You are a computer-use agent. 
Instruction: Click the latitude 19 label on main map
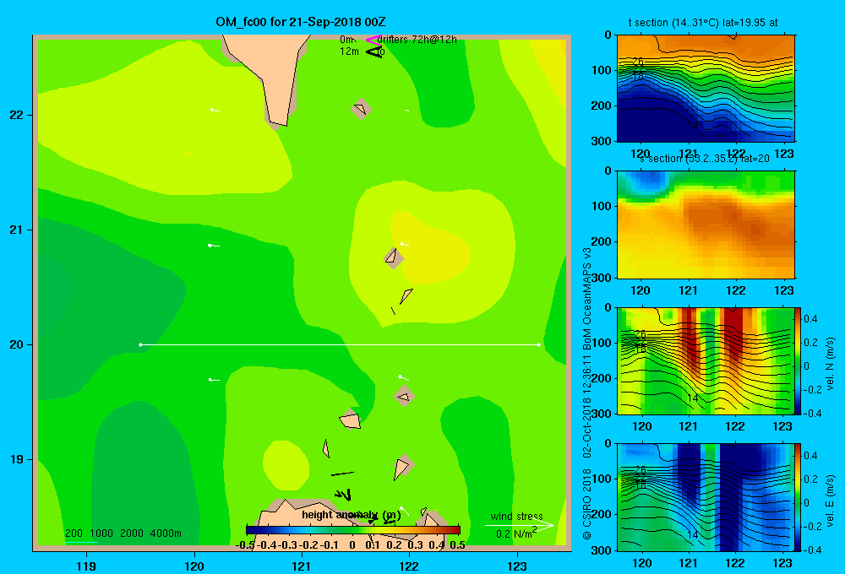(17, 459)
